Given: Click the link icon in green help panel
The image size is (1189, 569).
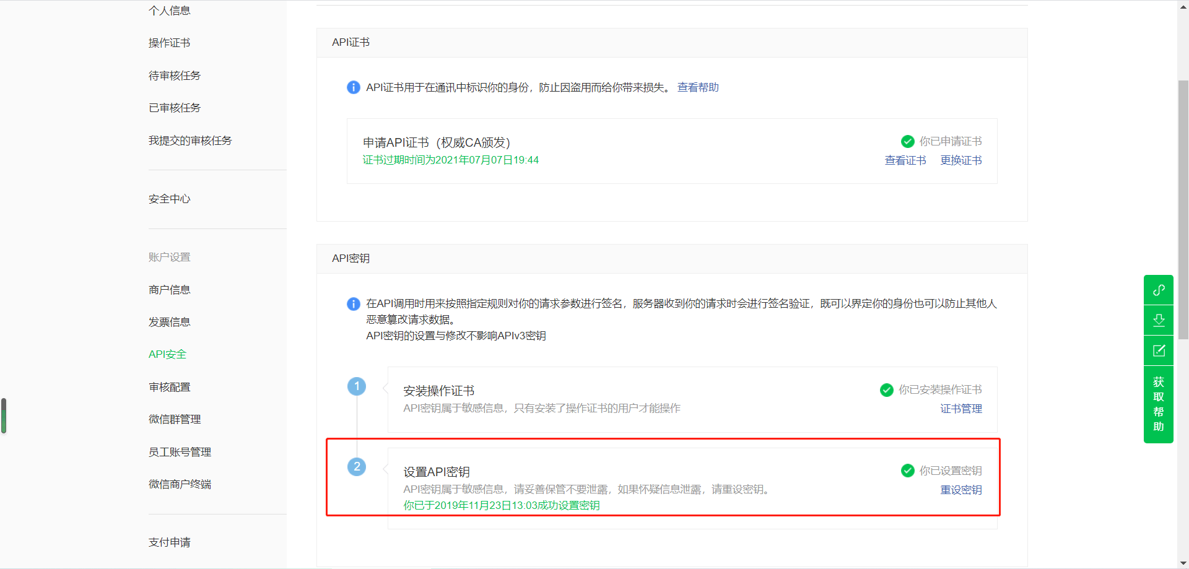Looking at the screenshot, I should (1159, 290).
